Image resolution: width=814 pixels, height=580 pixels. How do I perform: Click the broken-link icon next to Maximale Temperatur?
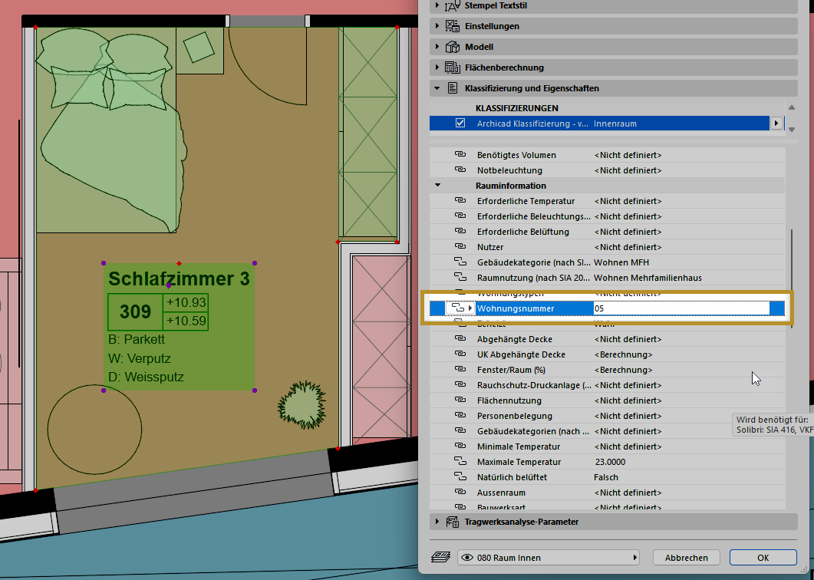[x=460, y=462]
